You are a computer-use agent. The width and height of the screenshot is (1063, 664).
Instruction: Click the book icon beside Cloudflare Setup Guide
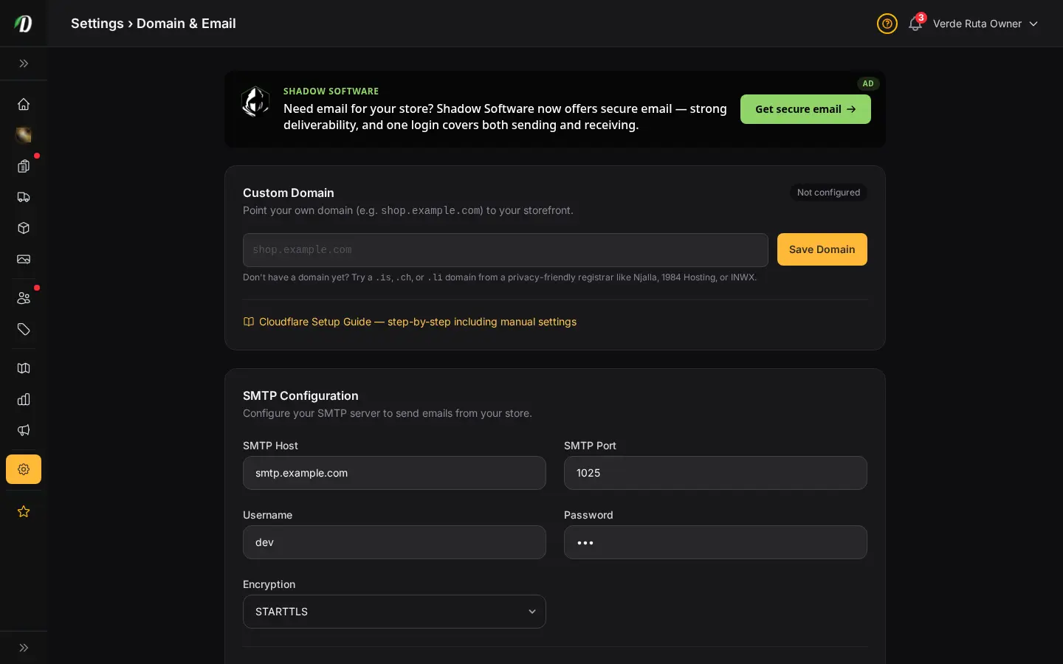coord(249,322)
